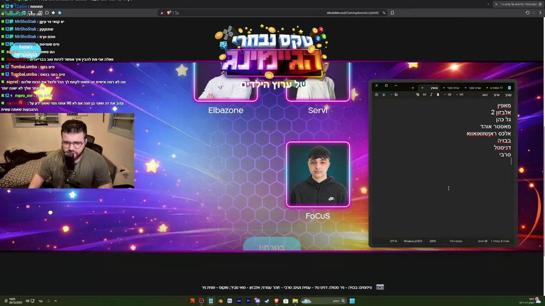Add a new Notepad tab
The image size is (545, 306).
[x=413, y=88]
